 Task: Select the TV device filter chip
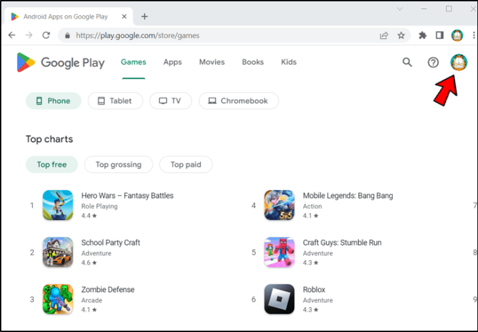pos(170,101)
